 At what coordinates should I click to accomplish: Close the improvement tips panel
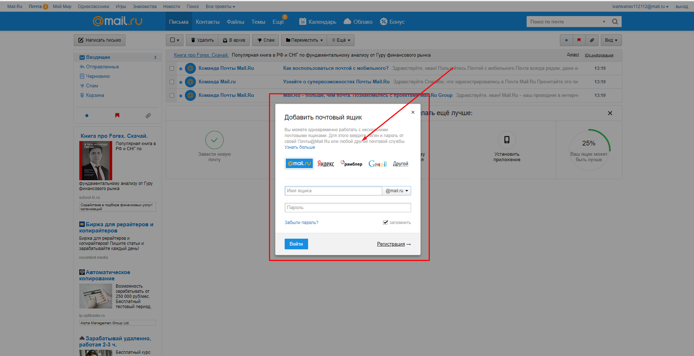(x=610, y=113)
